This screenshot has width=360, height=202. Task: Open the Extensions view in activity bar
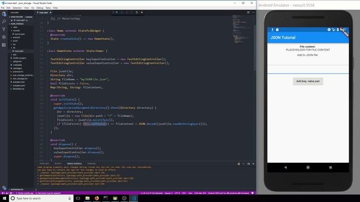(4, 45)
